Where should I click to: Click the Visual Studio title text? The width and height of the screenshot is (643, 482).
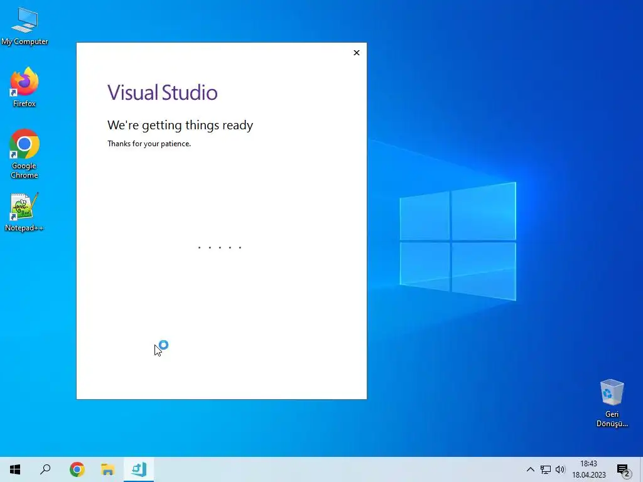[163, 93]
